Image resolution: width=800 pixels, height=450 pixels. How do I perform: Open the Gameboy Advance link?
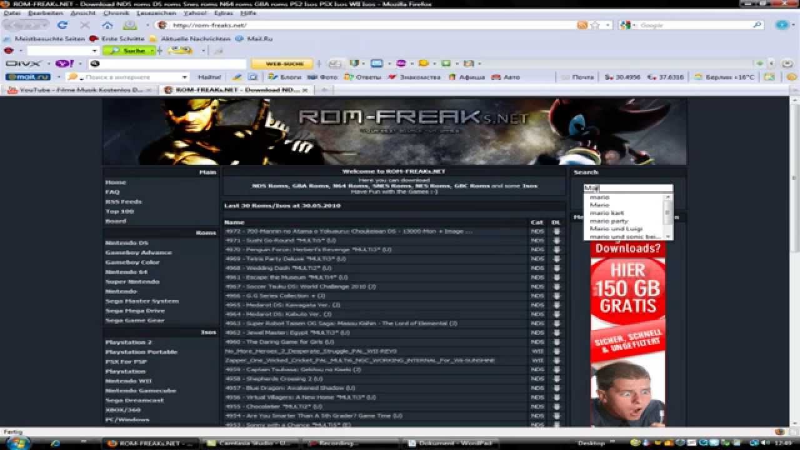click(138, 252)
